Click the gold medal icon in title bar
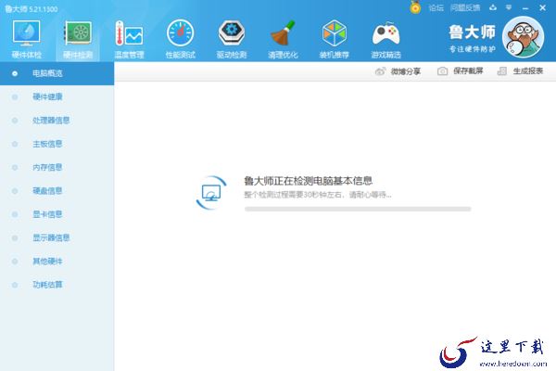Image resolution: width=556 pixels, height=371 pixels. [415, 7]
